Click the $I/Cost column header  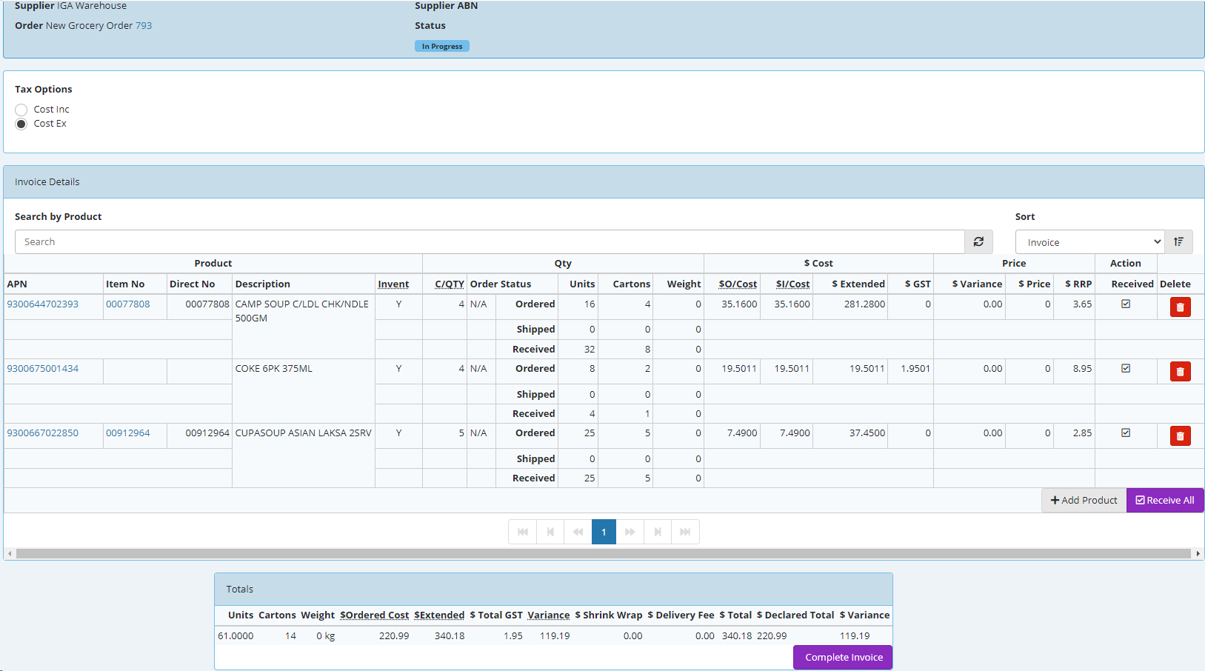(792, 284)
